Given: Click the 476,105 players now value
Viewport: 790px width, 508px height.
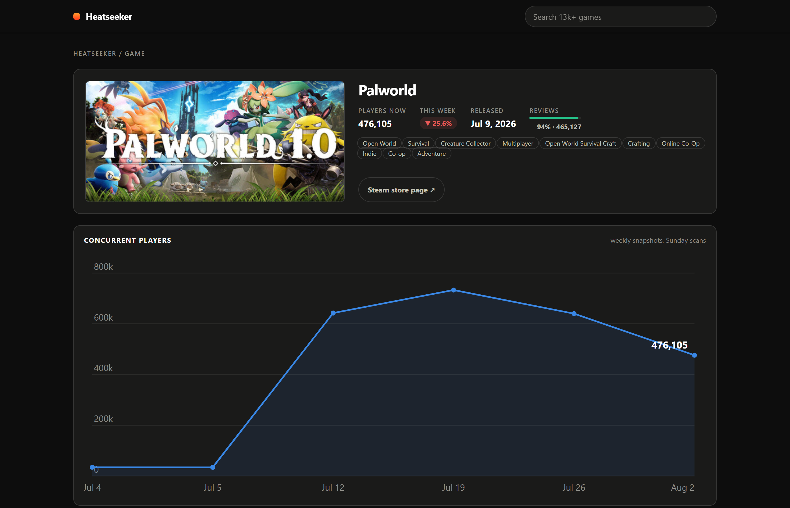Looking at the screenshot, I should 375,124.
